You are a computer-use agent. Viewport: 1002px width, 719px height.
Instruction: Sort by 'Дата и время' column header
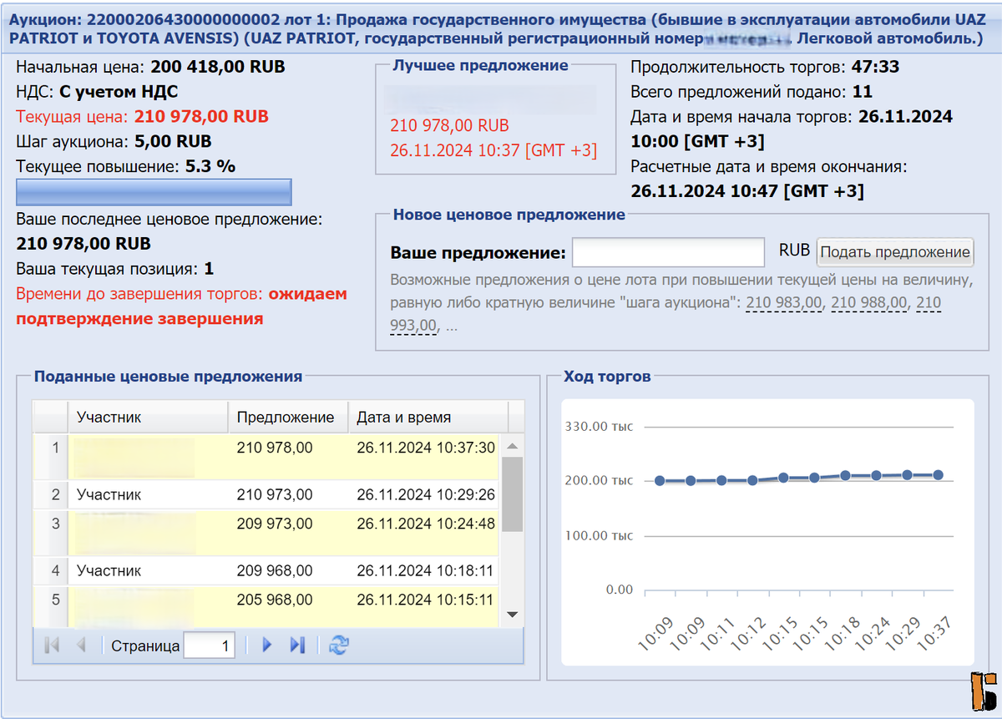point(428,417)
